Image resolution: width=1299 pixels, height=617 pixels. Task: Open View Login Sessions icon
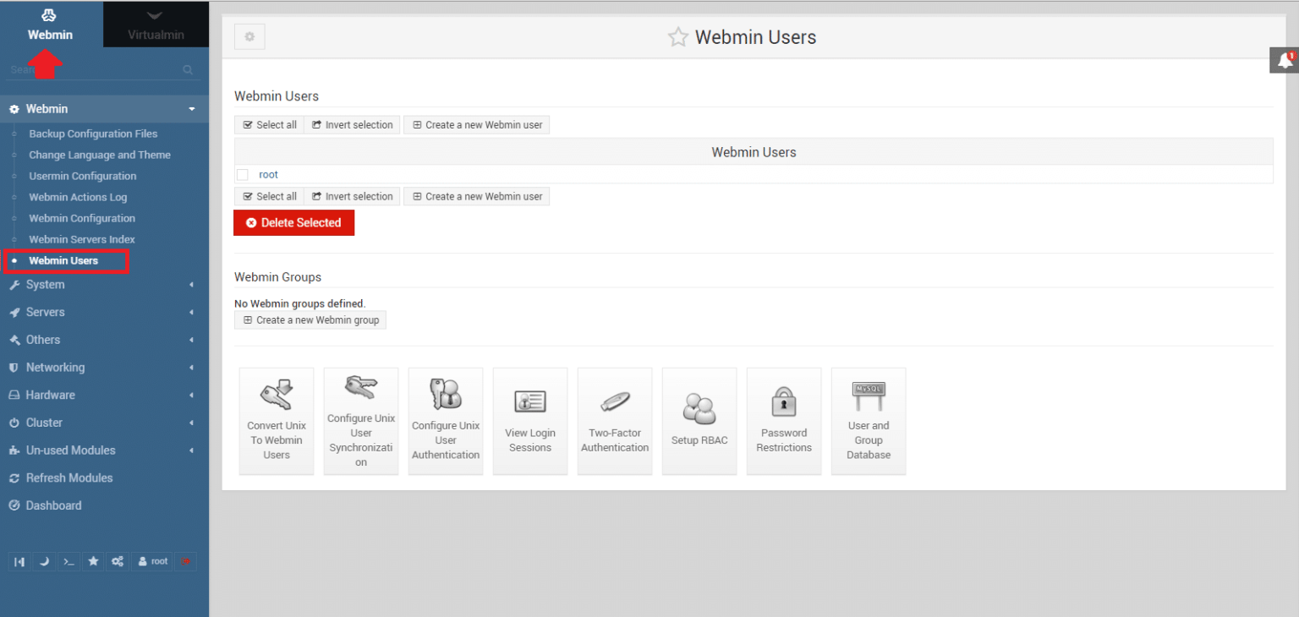[x=530, y=420]
